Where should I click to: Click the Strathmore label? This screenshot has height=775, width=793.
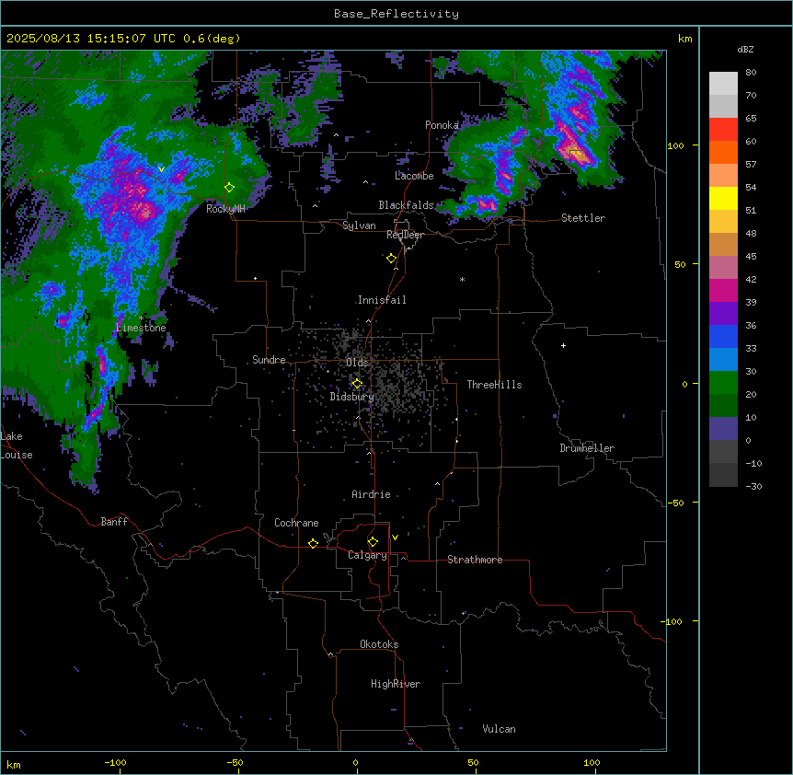[x=475, y=560]
